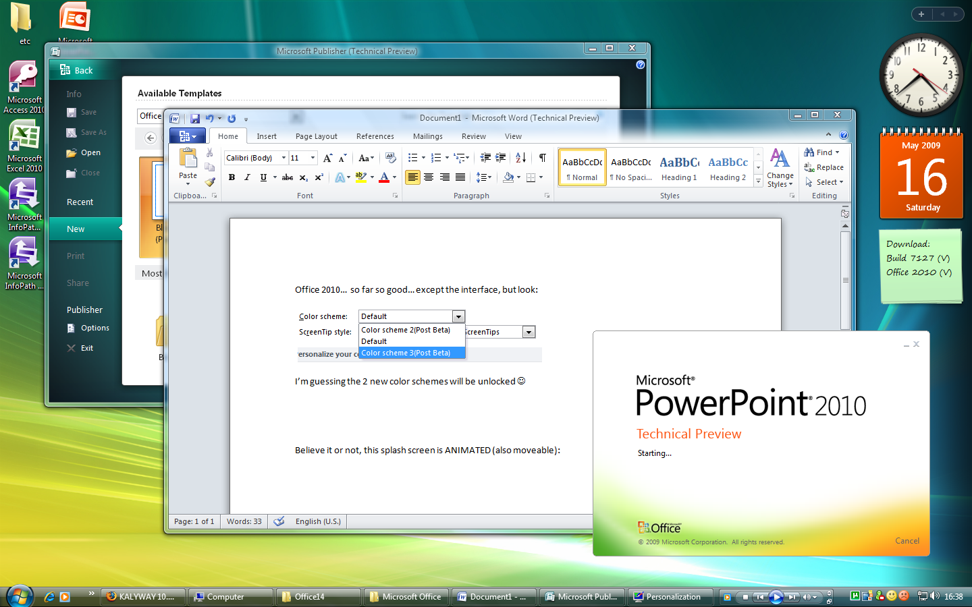
Task: Click the Grow Font icon
Action: 327,158
